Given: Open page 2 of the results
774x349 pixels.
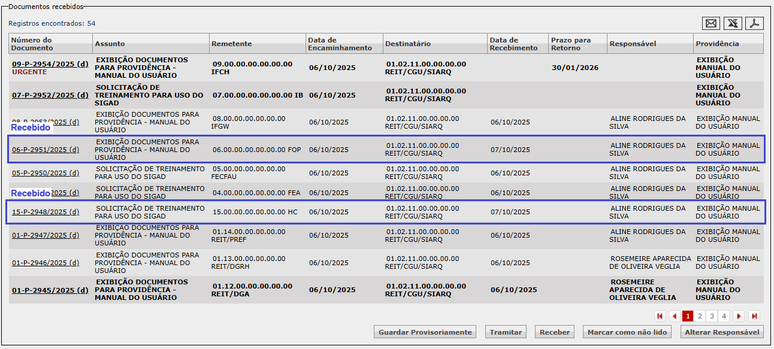Looking at the screenshot, I should coord(700,316).
